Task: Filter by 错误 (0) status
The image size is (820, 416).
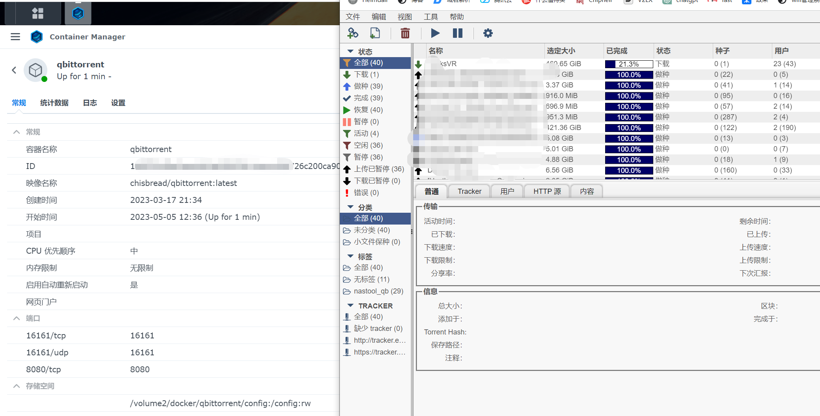Action: (x=375, y=193)
